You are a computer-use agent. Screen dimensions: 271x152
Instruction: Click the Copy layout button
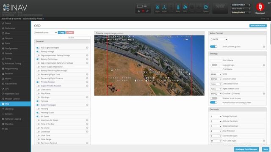coord(62,33)
